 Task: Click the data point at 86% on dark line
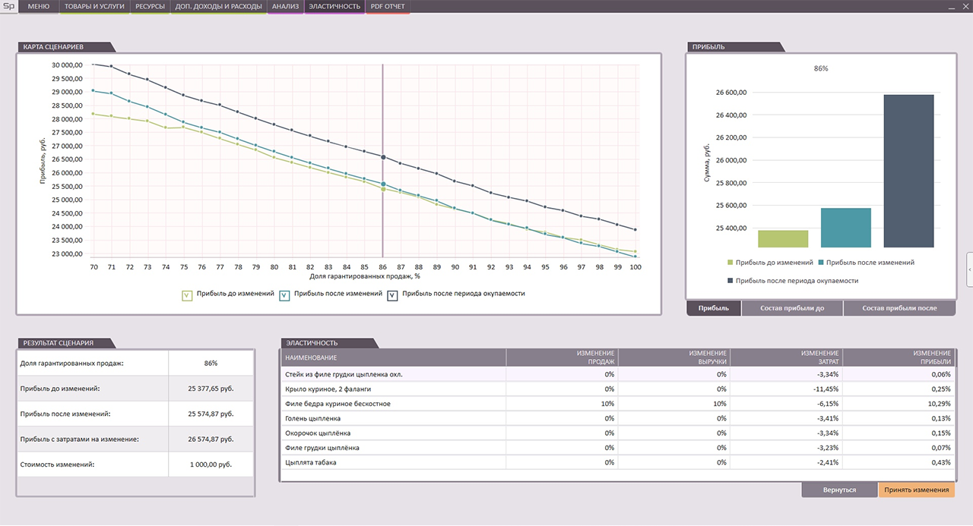point(383,157)
